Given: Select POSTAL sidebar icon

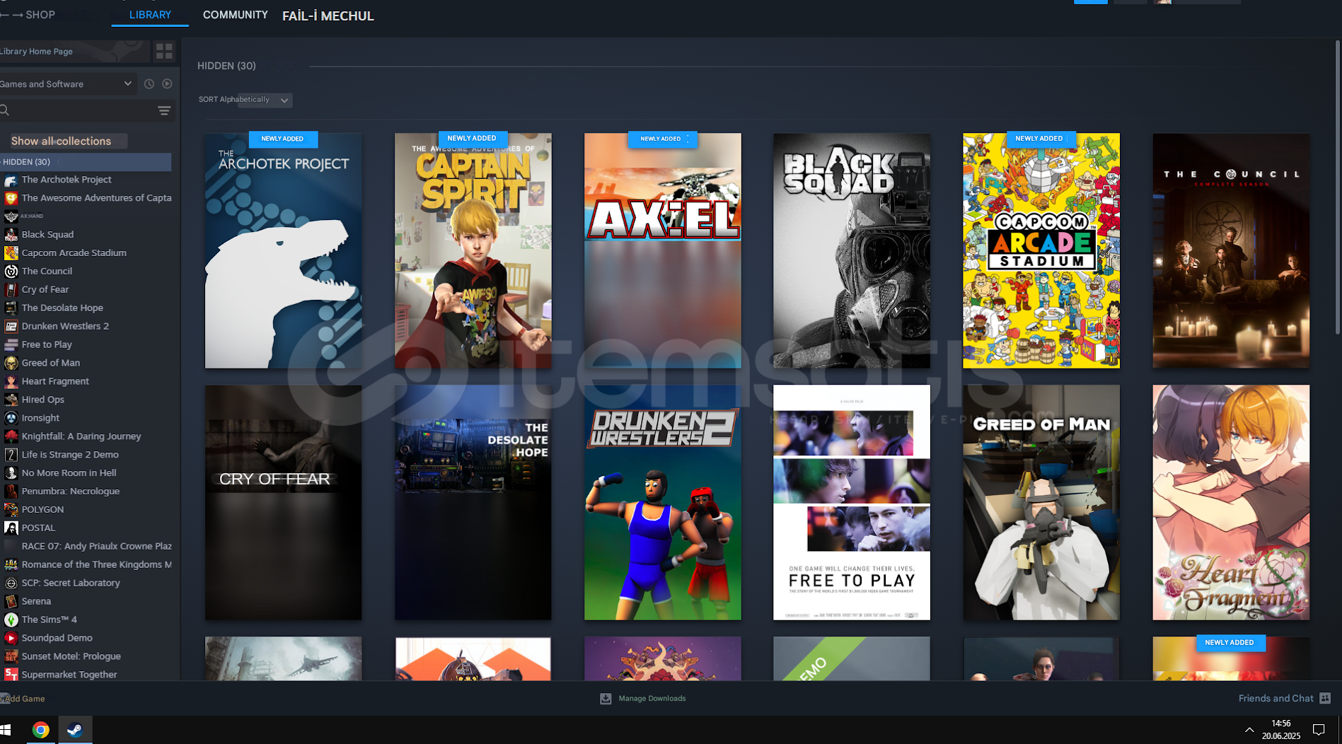Looking at the screenshot, I should click(x=11, y=528).
